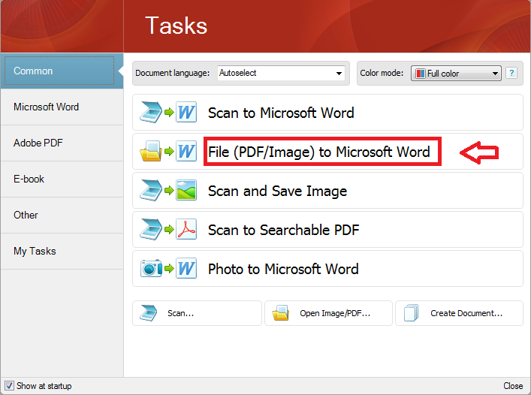Go to the My Tasks tab
The height and width of the screenshot is (395, 531).
point(35,251)
